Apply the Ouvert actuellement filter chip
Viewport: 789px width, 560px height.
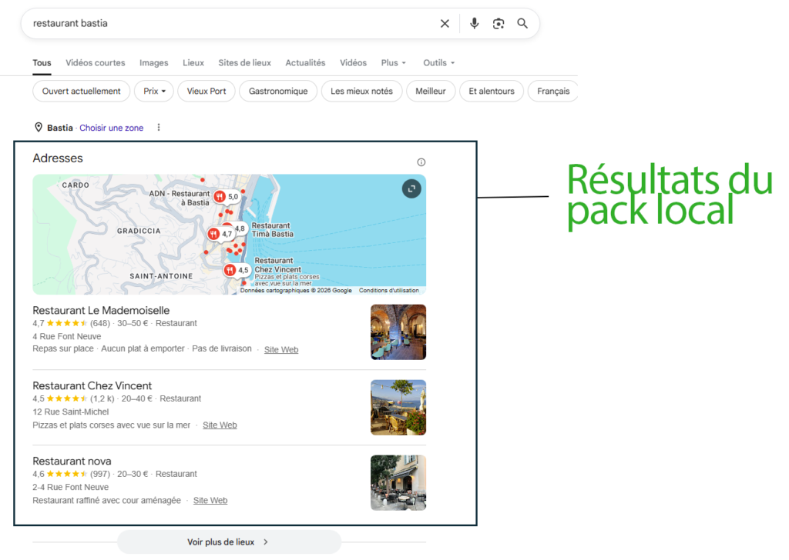pyautogui.click(x=82, y=91)
